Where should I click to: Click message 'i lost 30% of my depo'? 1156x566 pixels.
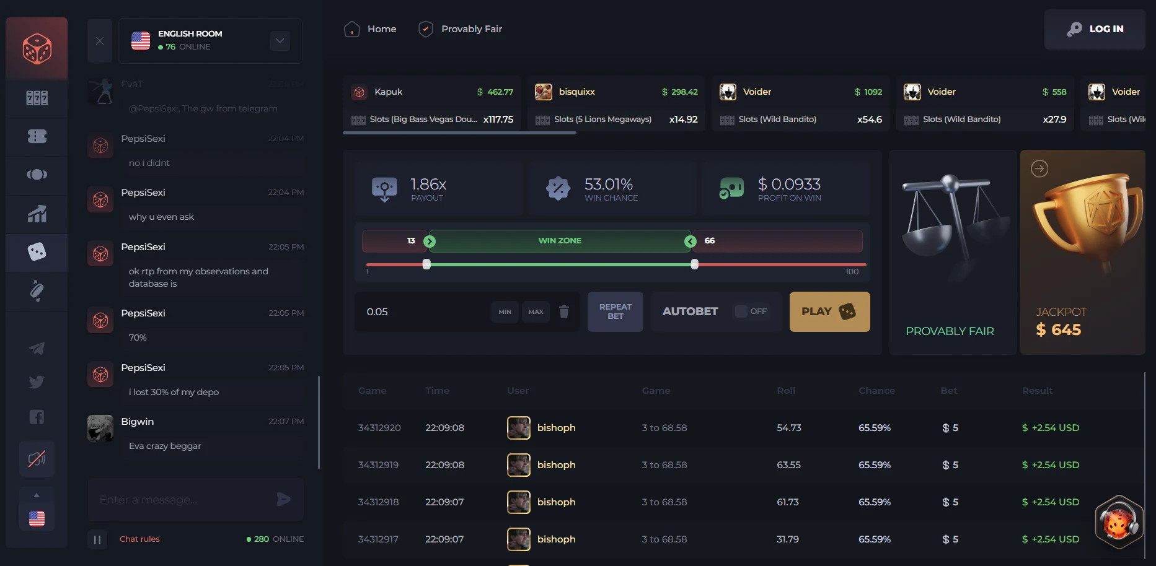click(x=174, y=392)
